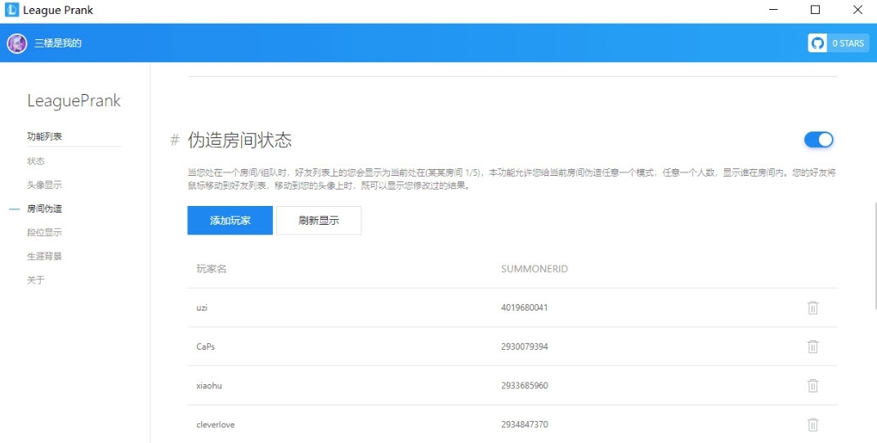Click the 功能列表 sidebar heading

point(45,136)
